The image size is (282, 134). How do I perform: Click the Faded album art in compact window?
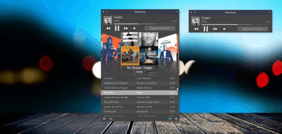pyautogui.click(x=196, y=21)
